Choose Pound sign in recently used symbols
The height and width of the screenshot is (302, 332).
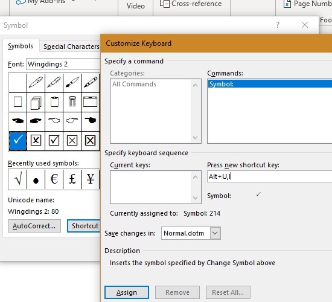[x=72, y=179]
